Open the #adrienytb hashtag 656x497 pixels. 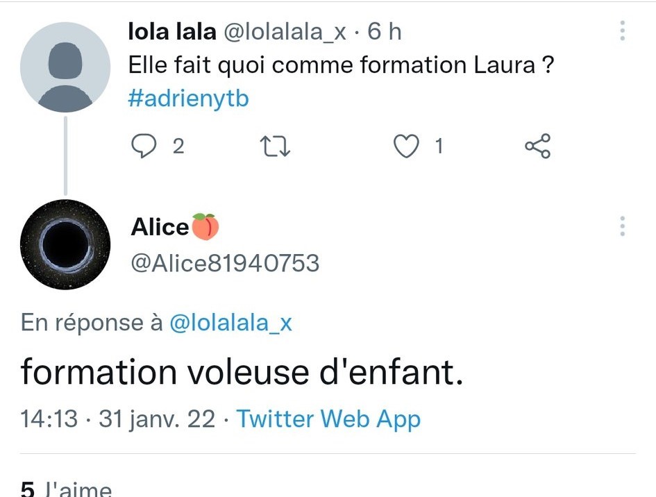pyautogui.click(x=189, y=99)
